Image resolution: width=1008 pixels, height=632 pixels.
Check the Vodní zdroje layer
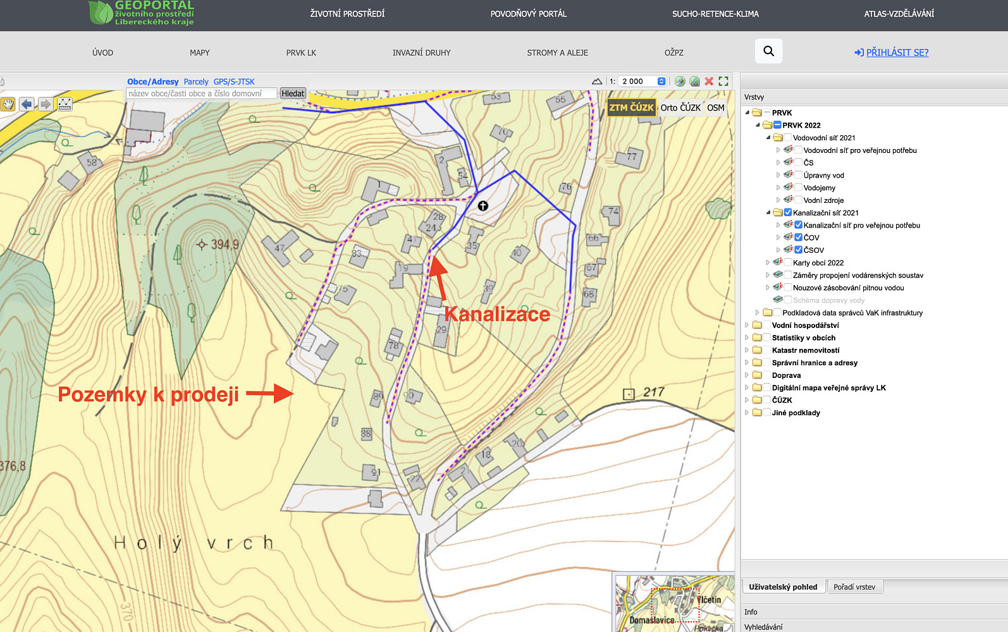click(x=799, y=200)
